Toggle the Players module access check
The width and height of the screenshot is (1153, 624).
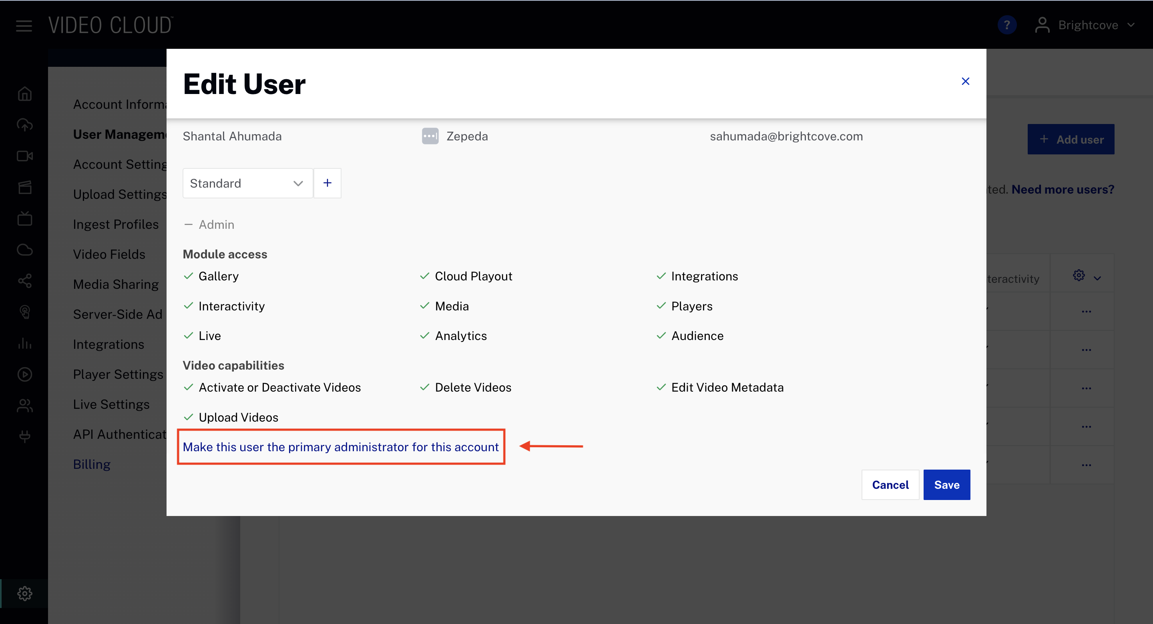pyautogui.click(x=661, y=306)
